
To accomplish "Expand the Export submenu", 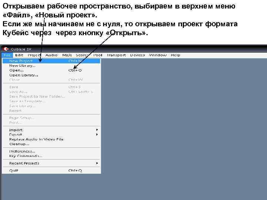I will pyautogui.click(x=52, y=134).
